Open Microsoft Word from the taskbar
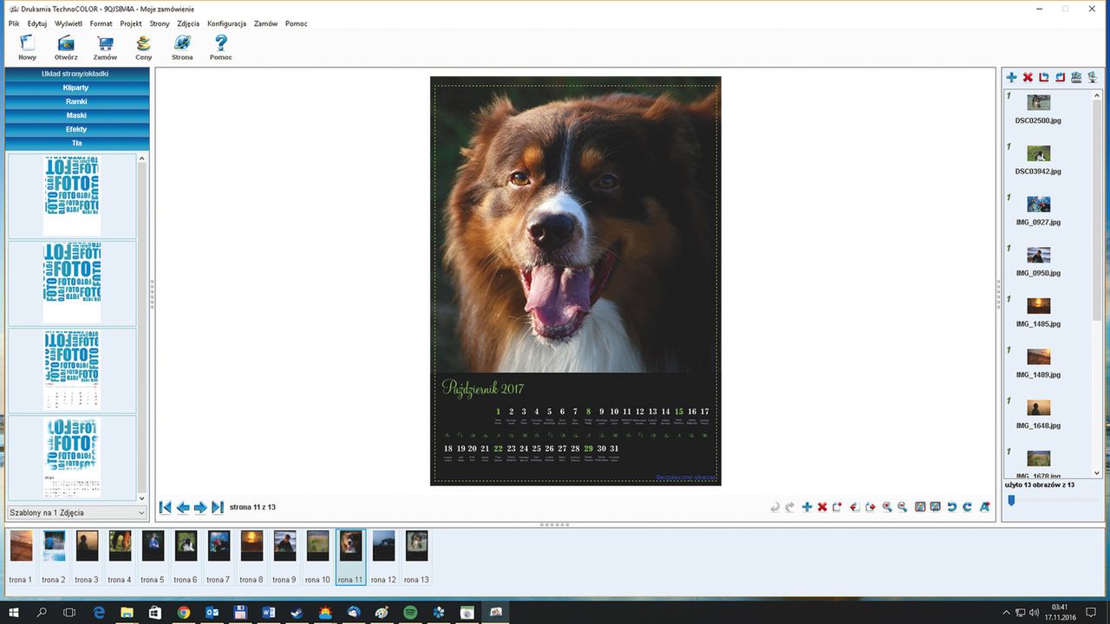This screenshot has width=1110, height=624. point(268,613)
